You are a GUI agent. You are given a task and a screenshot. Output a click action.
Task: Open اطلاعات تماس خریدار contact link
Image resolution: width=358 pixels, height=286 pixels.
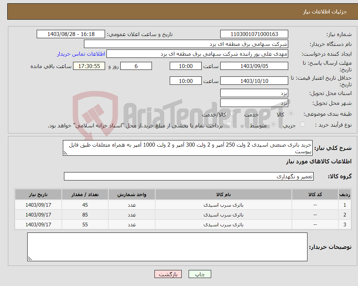[81, 54]
